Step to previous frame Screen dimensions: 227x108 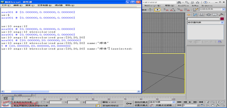(185, 102)
